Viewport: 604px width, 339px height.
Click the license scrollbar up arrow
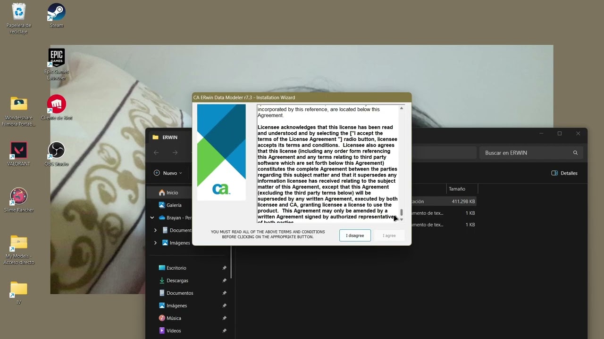coord(402,108)
